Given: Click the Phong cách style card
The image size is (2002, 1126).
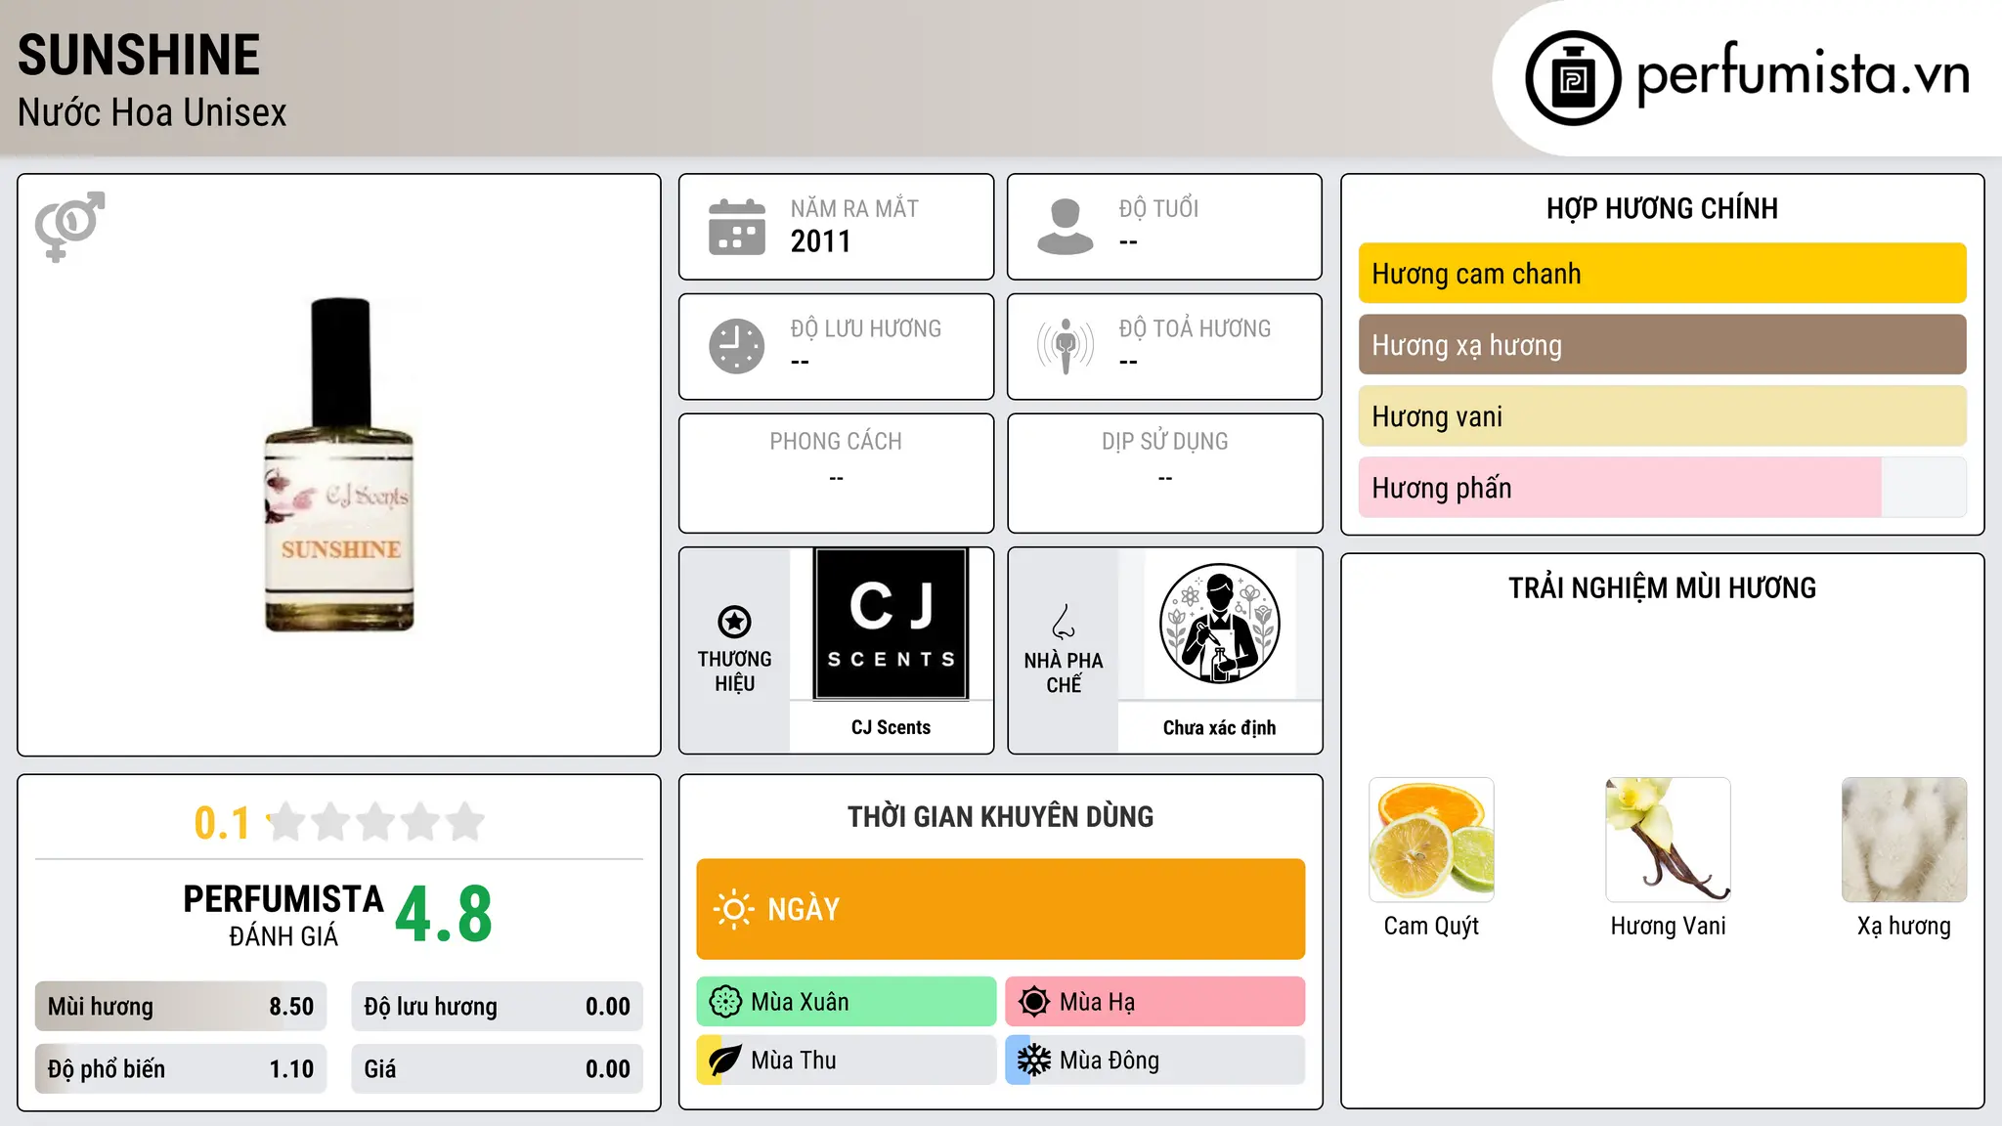Looking at the screenshot, I should click(836, 473).
